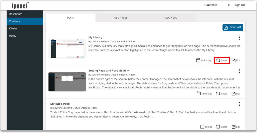The height and width of the screenshot is (133, 257).
Task: Click the Jpanel logo
Action: click(20, 5)
